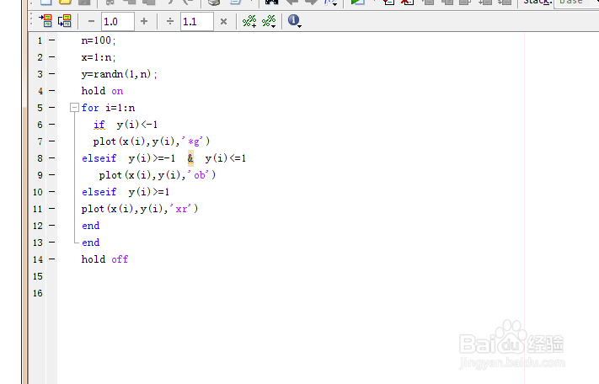Viewport: 599px width, 384px height.
Task: Open the Stack Base dropdown
Action: point(576,3)
